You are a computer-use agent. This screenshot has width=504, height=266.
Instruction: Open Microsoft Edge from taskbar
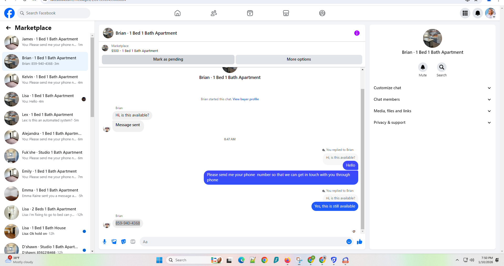[x=241, y=260]
